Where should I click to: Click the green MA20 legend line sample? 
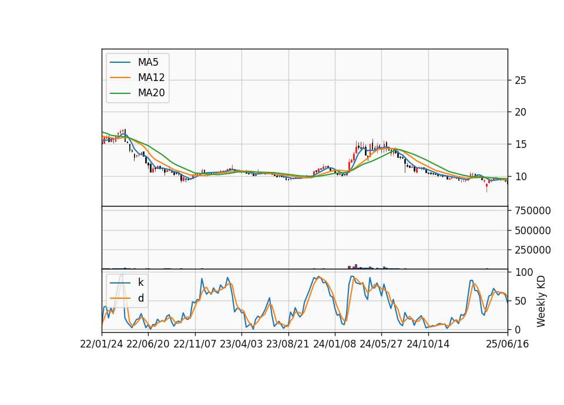pyautogui.click(x=120, y=93)
